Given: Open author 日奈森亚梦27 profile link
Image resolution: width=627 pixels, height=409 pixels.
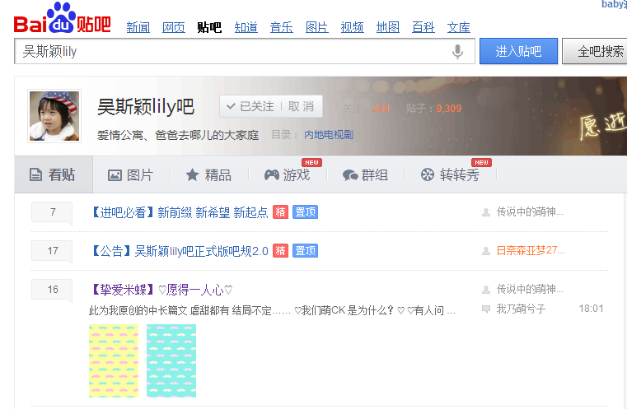Looking at the screenshot, I should click(x=531, y=250).
